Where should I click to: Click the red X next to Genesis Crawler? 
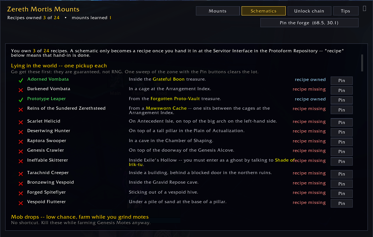tap(21, 151)
